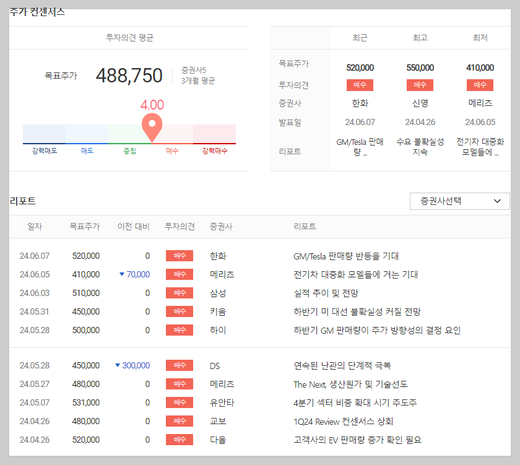Image resolution: width=520 pixels, height=465 pixels.
Task: Click the summary report 수요 불확실성 지속
Action: pyautogui.click(x=420, y=147)
